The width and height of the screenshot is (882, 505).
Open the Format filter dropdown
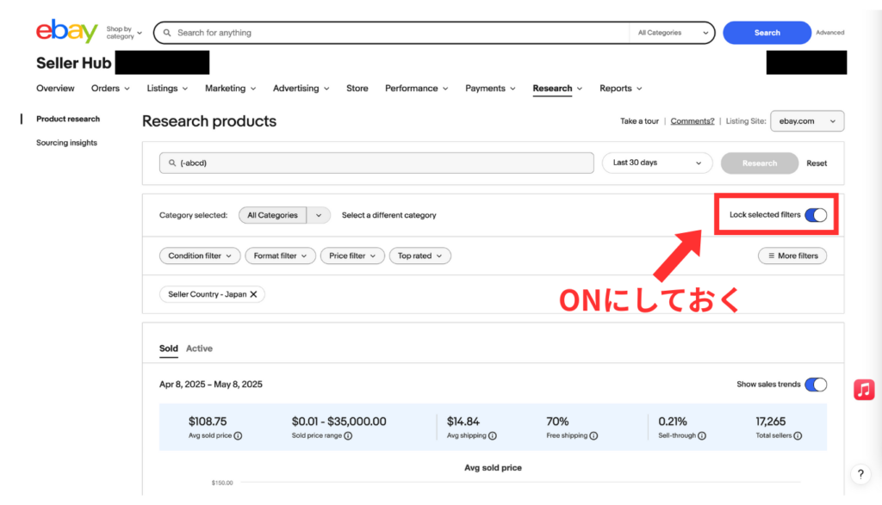(x=280, y=256)
